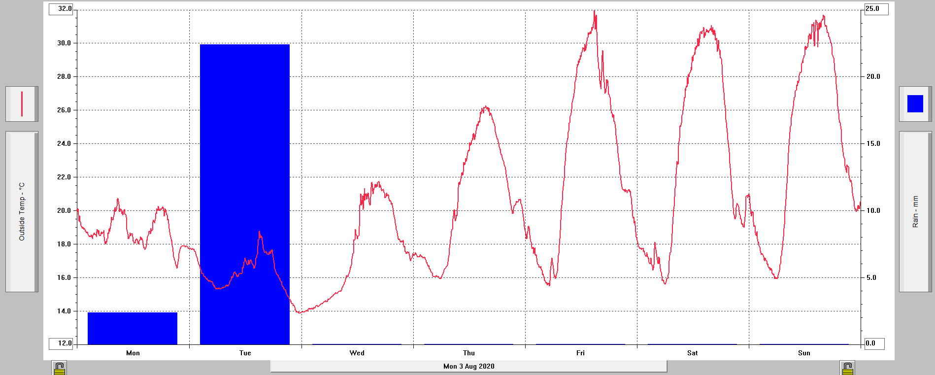
Task: Select the 32.0 temperature axis maximum box
Action: coord(61,9)
